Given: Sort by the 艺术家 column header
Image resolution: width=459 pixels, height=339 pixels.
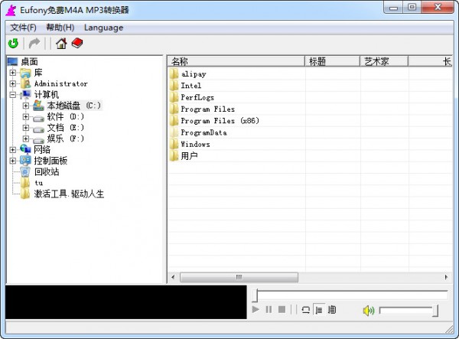Looking at the screenshot, I should click(x=384, y=61).
